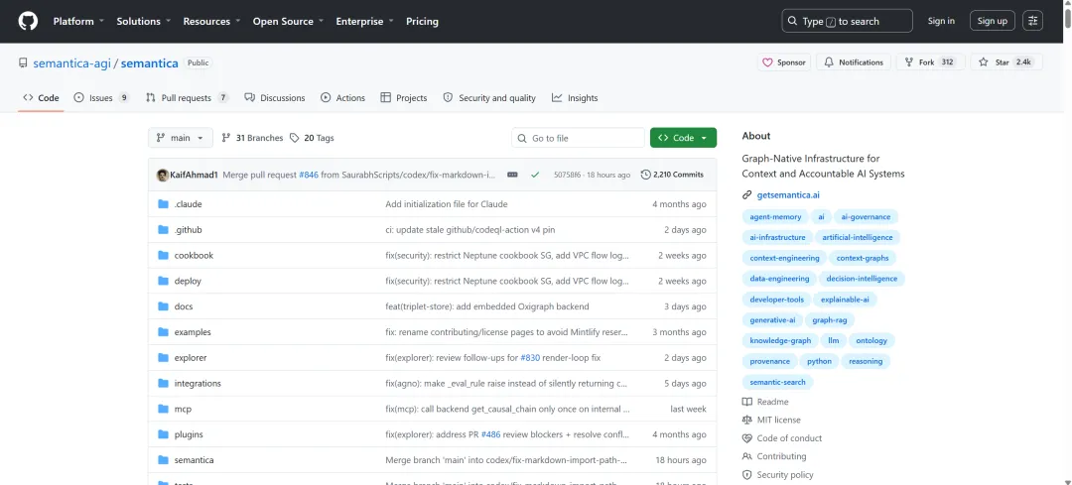This screenshot has height=485, width=1072.
Task: Switch to Security and quality tab
Action: (x=489, y=97)
